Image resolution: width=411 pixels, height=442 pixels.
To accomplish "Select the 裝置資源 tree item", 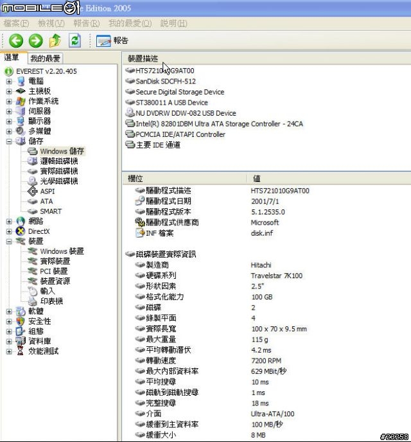I will tap(55, 281).
